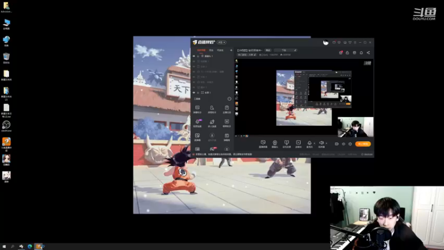Click the eye preview icon near settings gear
The image size is (444, 250).
344,144
